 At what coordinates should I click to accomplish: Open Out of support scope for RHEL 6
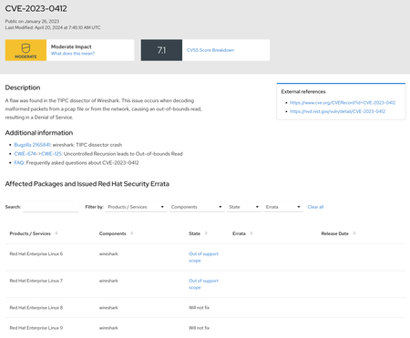coord(203,257)
